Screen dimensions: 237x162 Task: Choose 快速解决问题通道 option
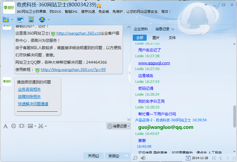[33, 104]
